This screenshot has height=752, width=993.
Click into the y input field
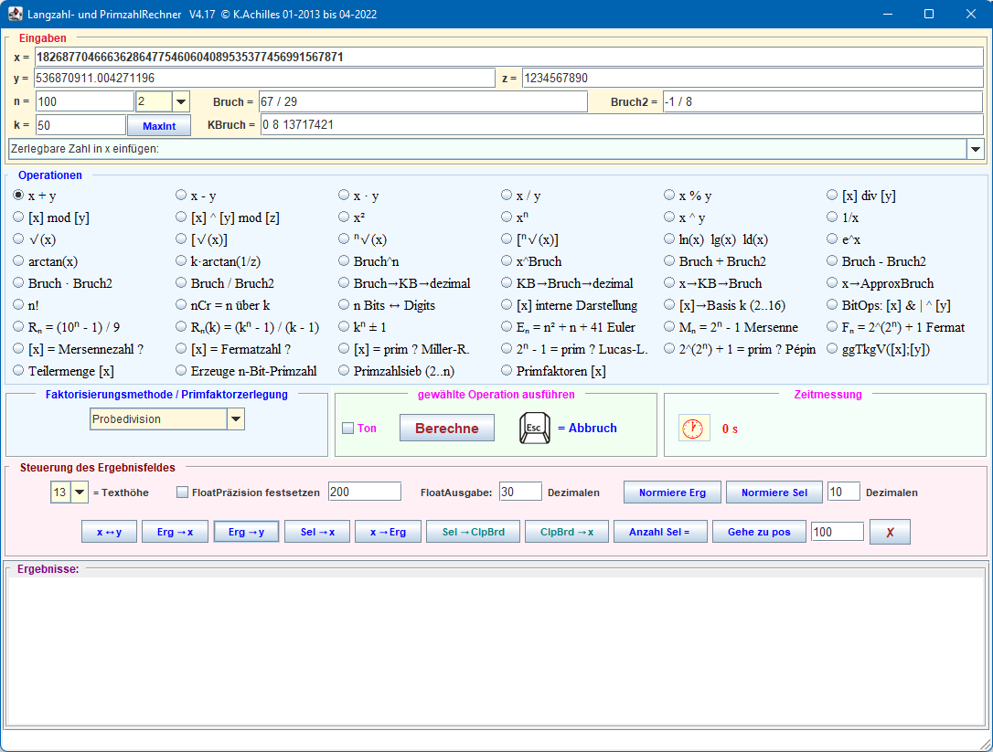click(x=264, y=78)
